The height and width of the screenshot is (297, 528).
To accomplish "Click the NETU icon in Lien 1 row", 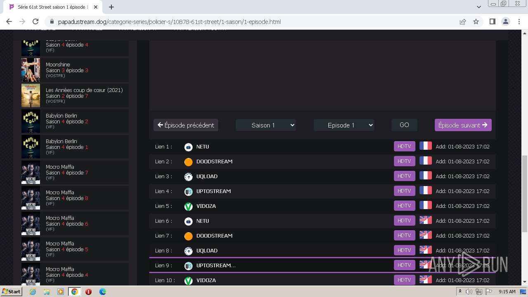I will (x=189, y=147).
